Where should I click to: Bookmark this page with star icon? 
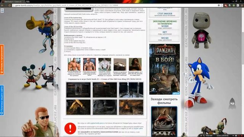click(222, 5)
